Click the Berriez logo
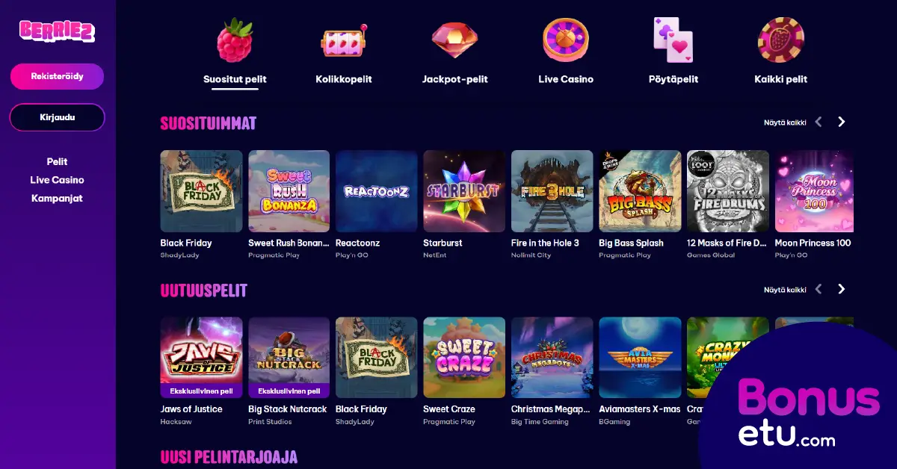The height and width of the screenshot is (469, 897). point(57,31)
